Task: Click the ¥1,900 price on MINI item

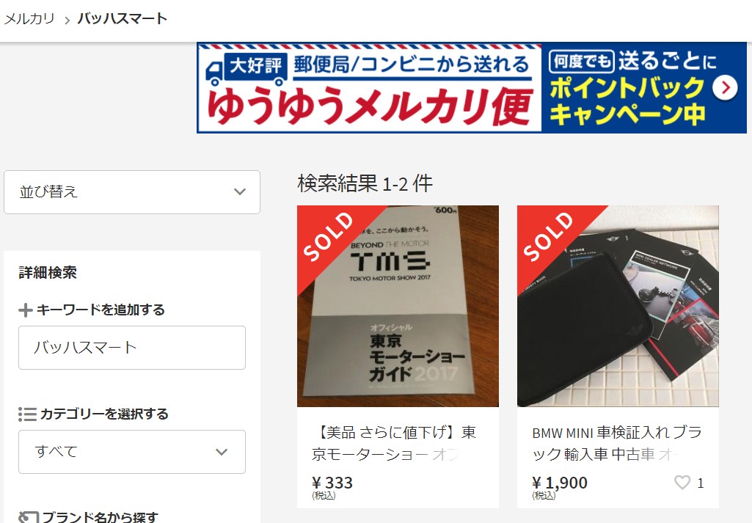Action: (560, 483)
